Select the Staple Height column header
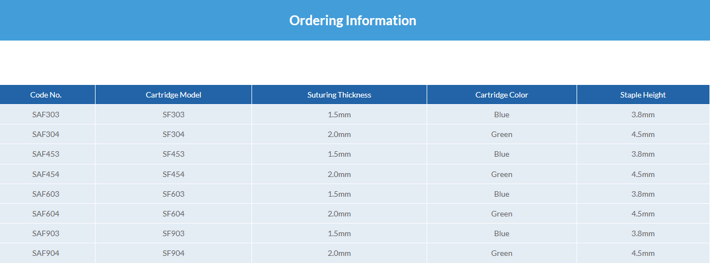Viewport: 710px width, 263px height. coord(643,95)
